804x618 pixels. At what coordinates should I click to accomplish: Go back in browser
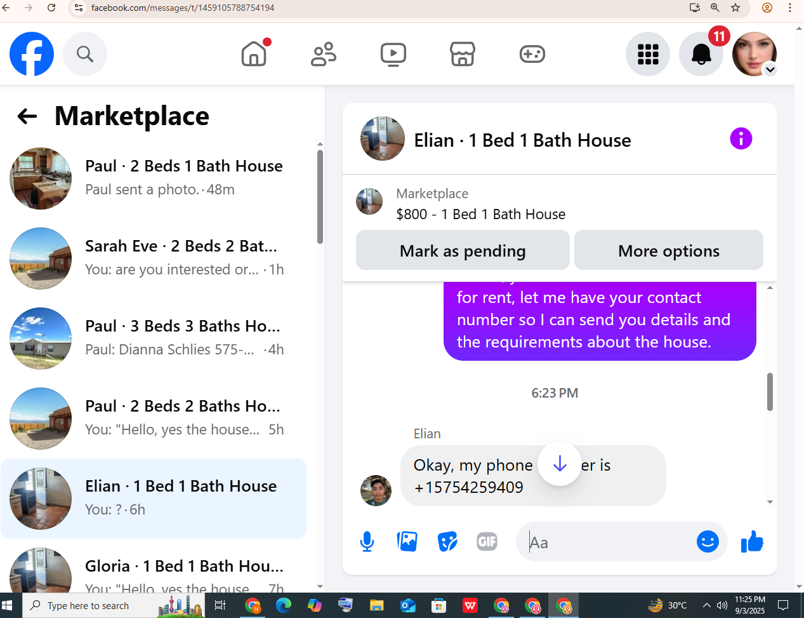coord(6,8)
